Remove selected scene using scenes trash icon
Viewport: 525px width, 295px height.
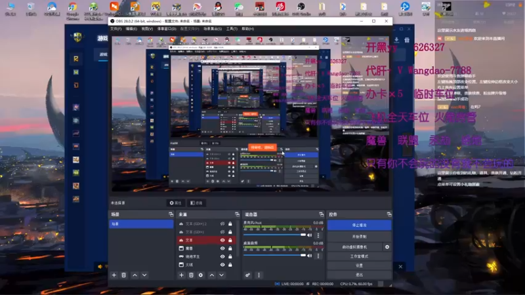click(124, 275)
